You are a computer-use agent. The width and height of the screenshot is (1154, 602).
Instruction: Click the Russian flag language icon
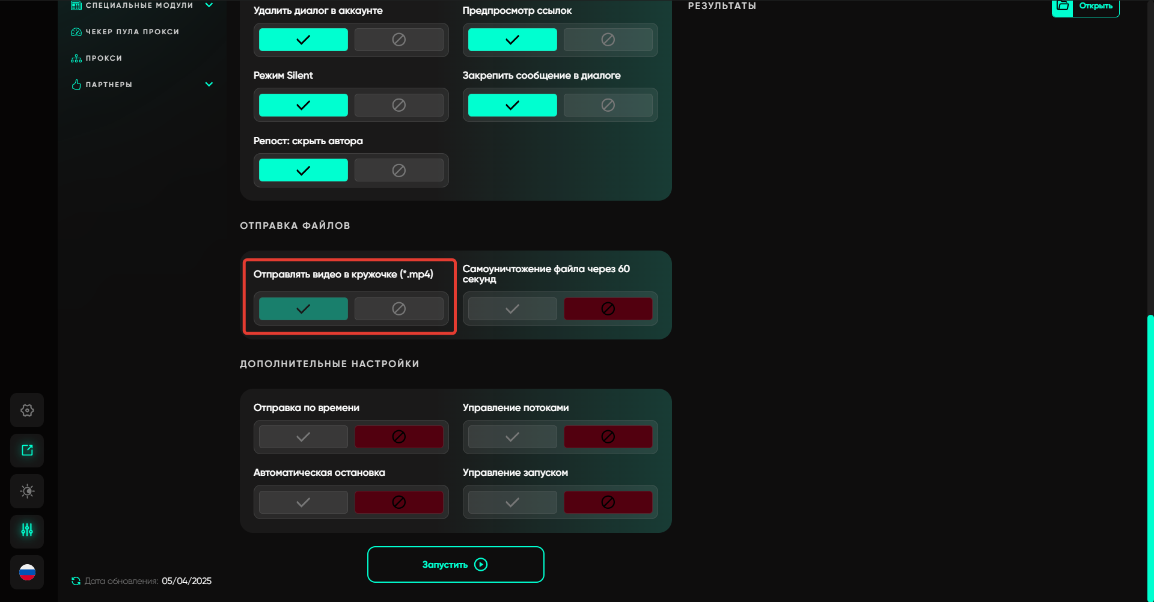click(x=27, y=572)
